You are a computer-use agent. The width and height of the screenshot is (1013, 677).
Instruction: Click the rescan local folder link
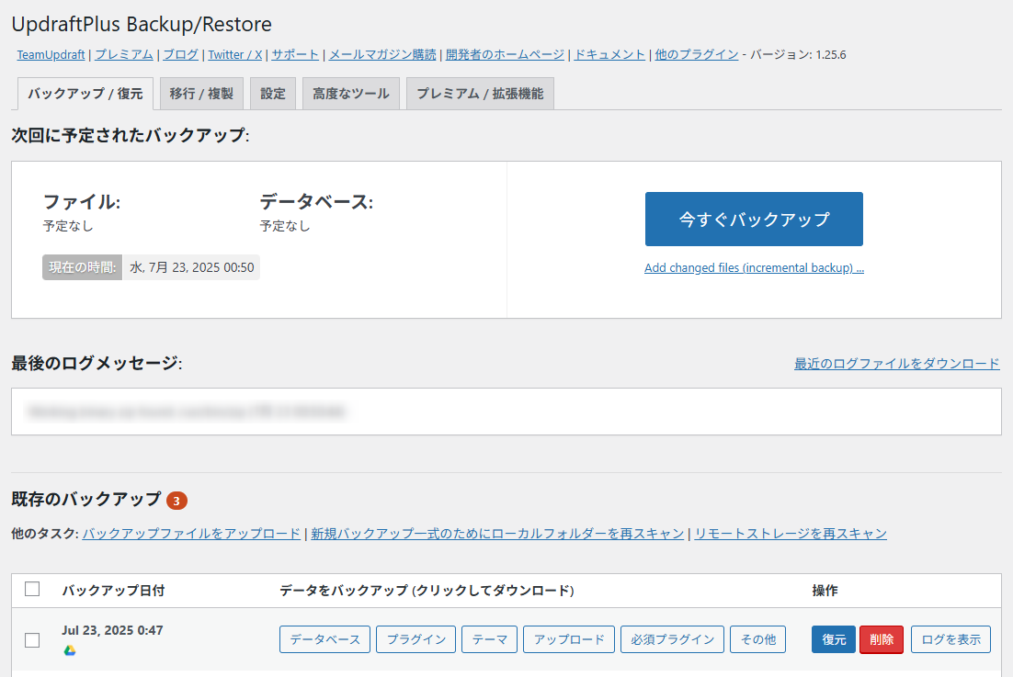(x=497, y=534)
